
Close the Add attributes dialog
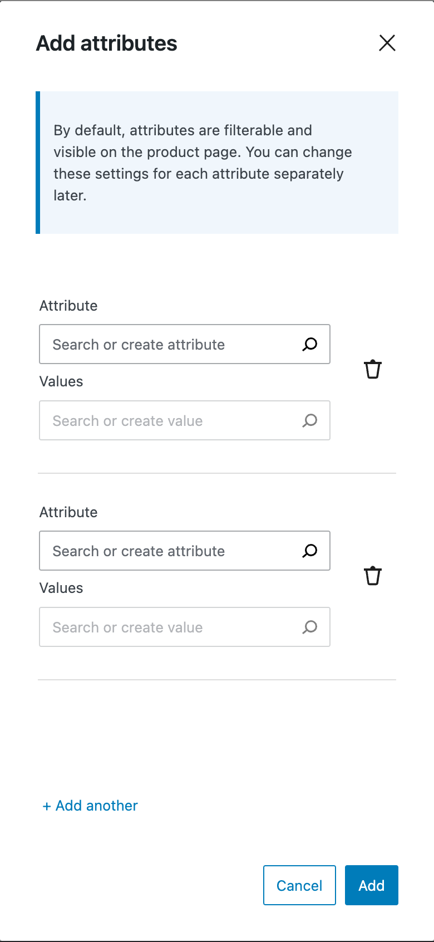pyautogui.click(x=387, y=43)
